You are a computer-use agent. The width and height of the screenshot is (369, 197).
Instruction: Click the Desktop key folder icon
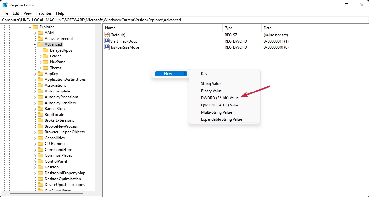pyautogui.click(x=41, y=167)
